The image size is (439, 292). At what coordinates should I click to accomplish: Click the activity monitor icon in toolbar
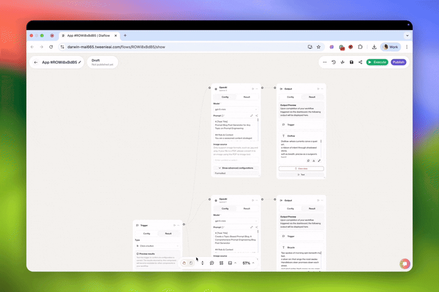click(x=342, y=62)
